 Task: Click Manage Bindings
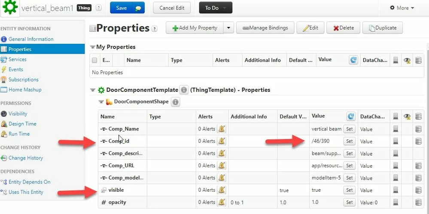(265, 28)
